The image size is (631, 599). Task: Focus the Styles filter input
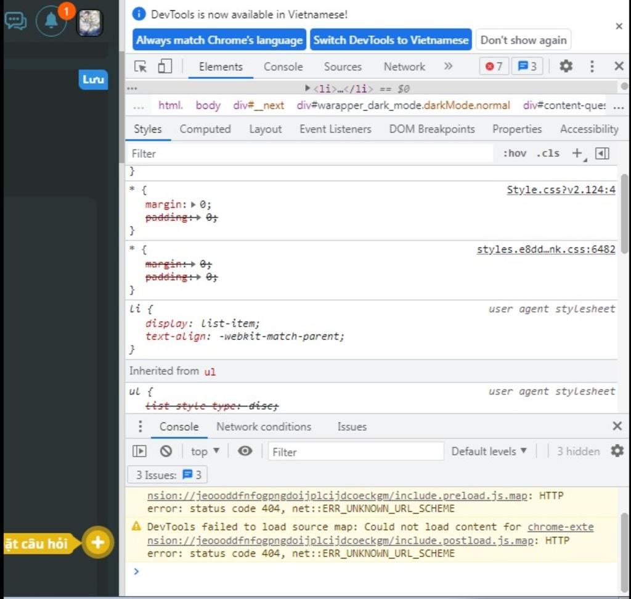pyautogui.click(x=310, y=154)
